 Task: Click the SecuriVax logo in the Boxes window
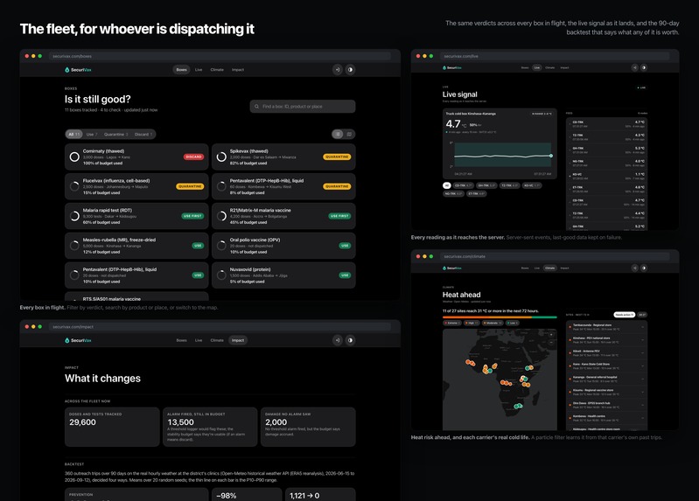78,70
